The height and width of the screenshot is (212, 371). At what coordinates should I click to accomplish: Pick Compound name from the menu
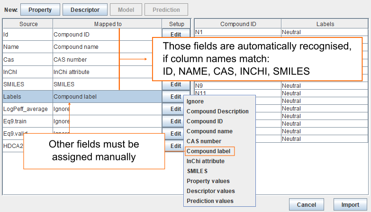[x=209, y=131]
